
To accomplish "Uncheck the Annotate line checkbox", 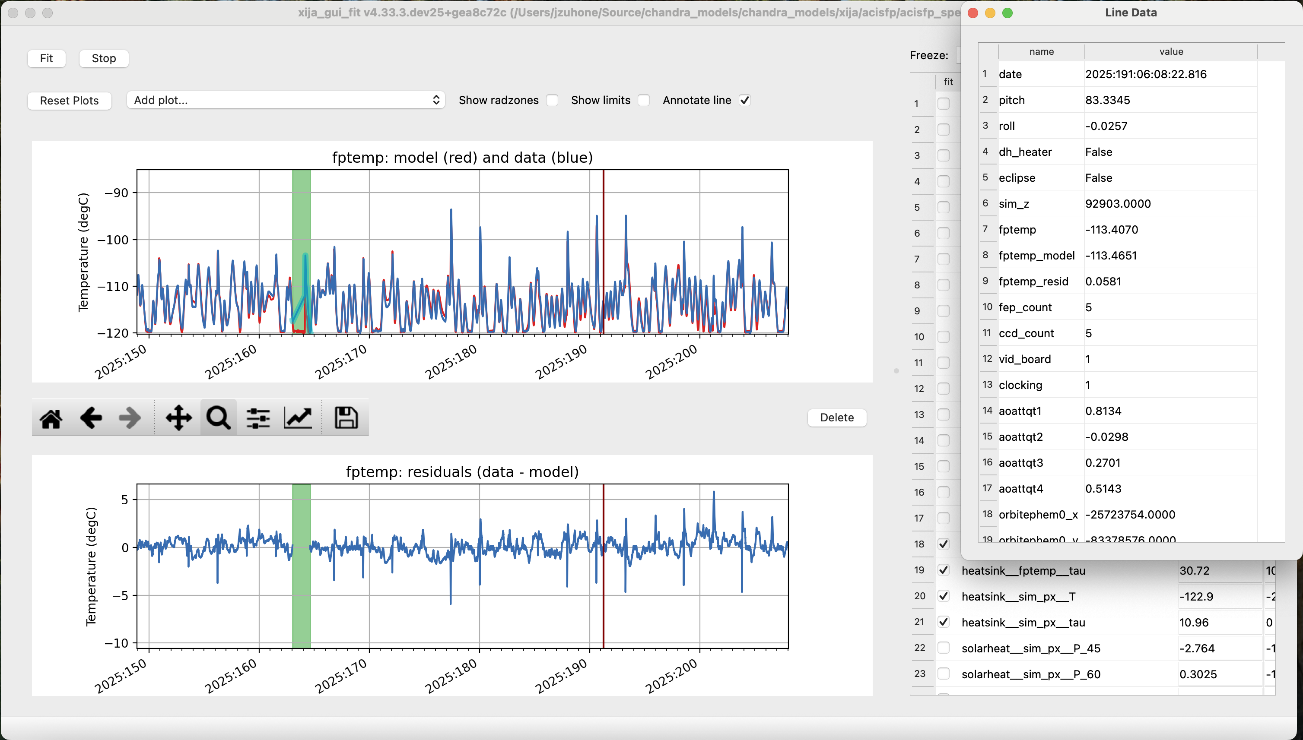I will [x=744, y=100].
